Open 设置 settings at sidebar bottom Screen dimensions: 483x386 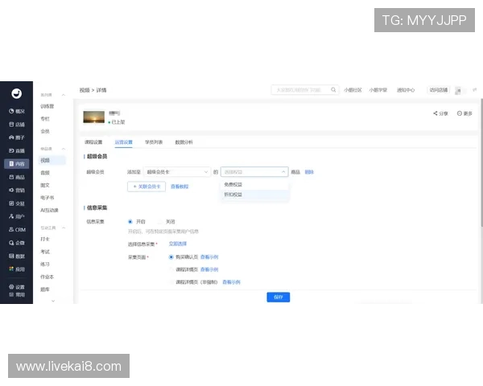click(16, 287)
